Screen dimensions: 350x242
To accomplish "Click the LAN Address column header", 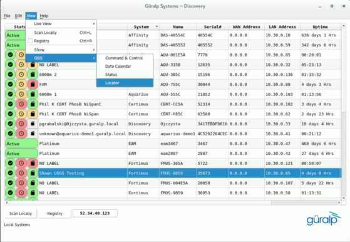I will (x=282, y=27).
